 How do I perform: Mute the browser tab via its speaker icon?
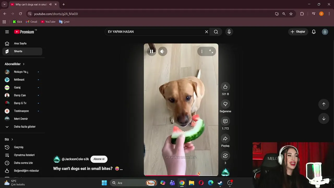(50, 4)
